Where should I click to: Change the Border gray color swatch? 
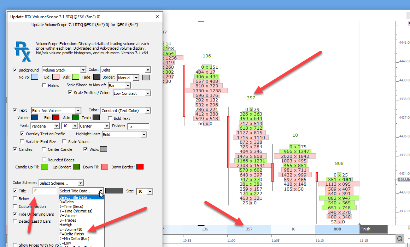coord(146,78)
